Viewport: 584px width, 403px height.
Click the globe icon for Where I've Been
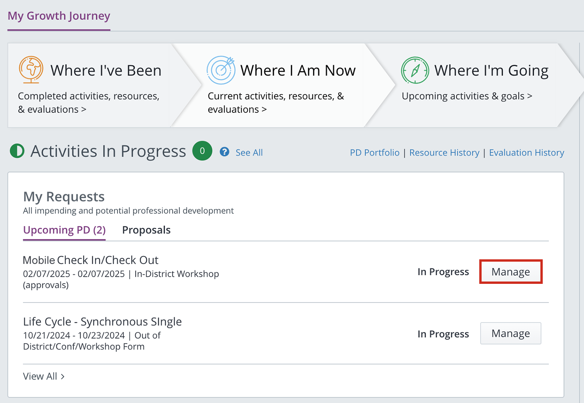(x=31, y=70)
